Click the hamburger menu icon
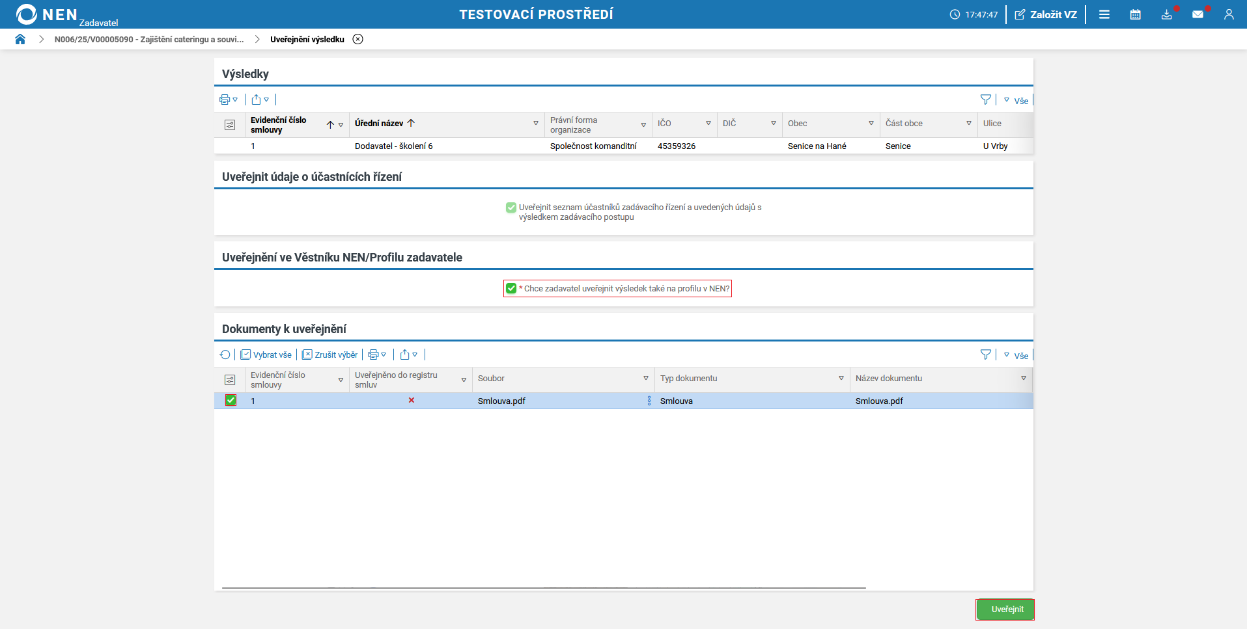This screenshot has width=1247, height=629. click(x=1104, y=14)
